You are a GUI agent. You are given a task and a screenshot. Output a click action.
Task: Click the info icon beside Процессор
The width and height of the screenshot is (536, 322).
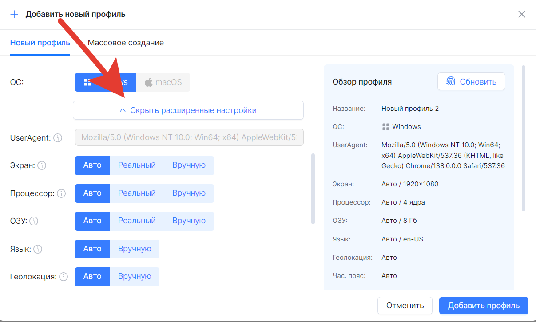pos(61,193)
